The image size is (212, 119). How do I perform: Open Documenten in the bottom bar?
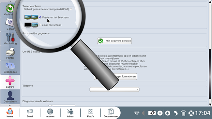111,113
